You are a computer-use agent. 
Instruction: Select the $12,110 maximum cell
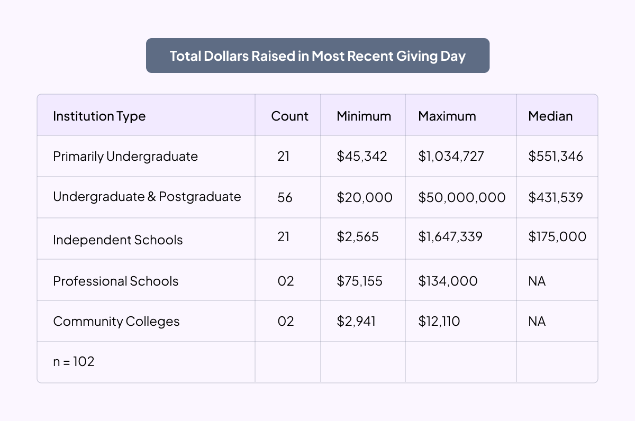point(439,322)
